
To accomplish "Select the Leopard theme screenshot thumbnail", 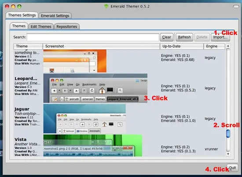I will click(95, 88).
